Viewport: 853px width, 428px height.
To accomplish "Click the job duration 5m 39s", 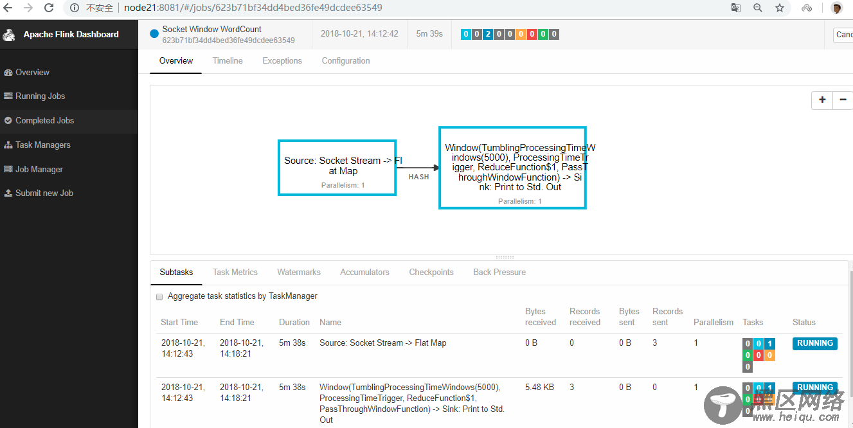I will tap(429, 34).
